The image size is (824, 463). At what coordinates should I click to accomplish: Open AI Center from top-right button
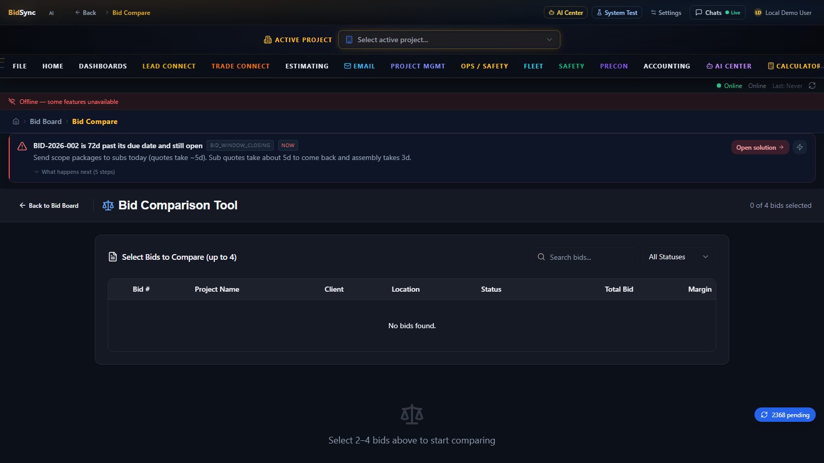[565, 12]
